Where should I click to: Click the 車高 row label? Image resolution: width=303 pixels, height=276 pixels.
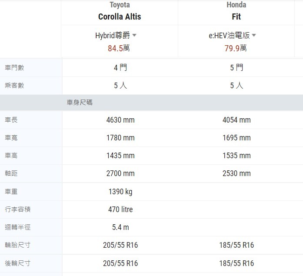click(x=11, y=156)
